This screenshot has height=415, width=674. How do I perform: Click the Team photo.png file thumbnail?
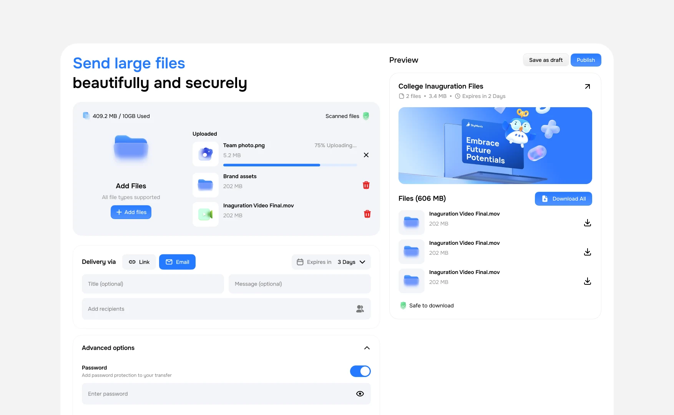pos(206,154)
